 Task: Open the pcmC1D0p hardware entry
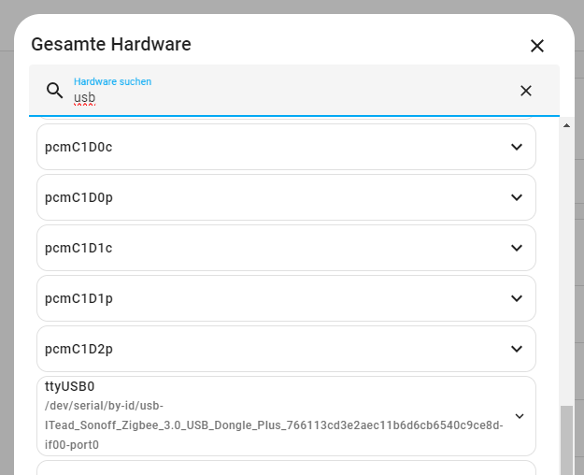tap(286, 197)
